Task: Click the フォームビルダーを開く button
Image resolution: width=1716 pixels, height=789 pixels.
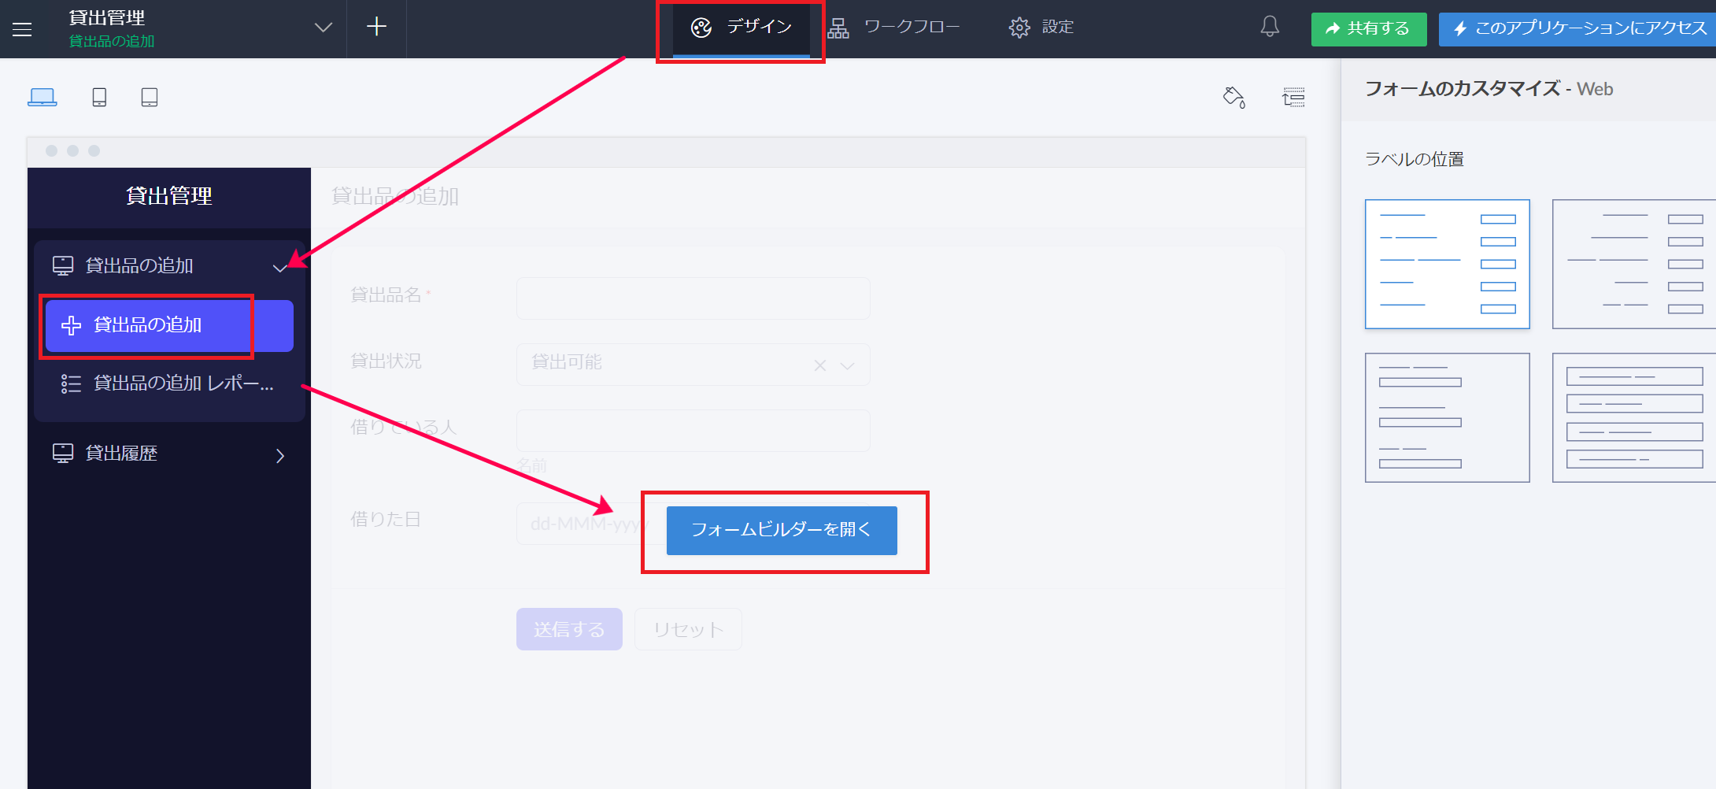Action: (781, 530)
